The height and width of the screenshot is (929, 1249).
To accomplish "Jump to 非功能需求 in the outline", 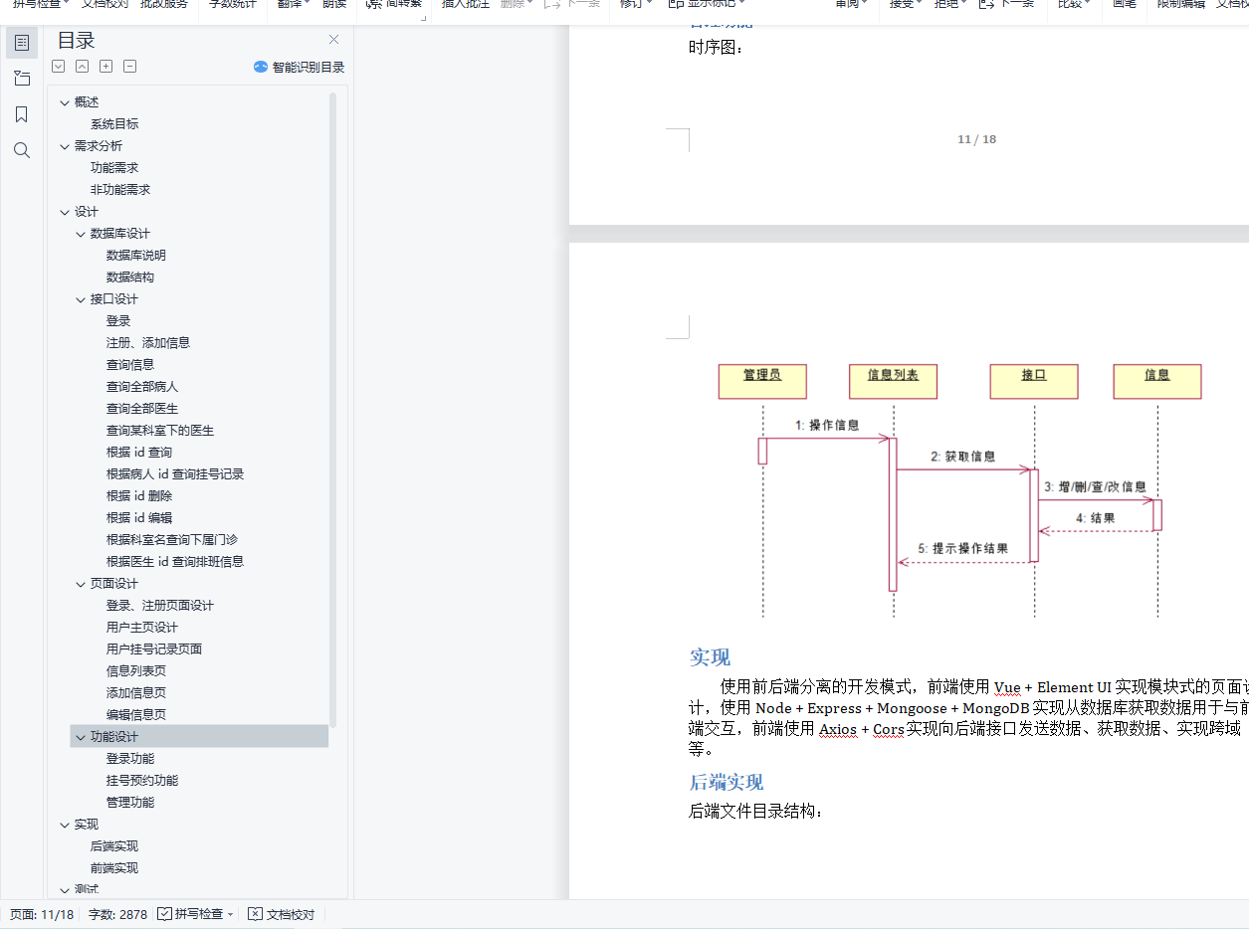I will click(x=120, y=190).
